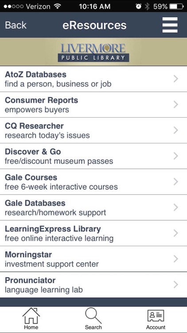Open Discover & Go museum passes

[x=93, y=156]
